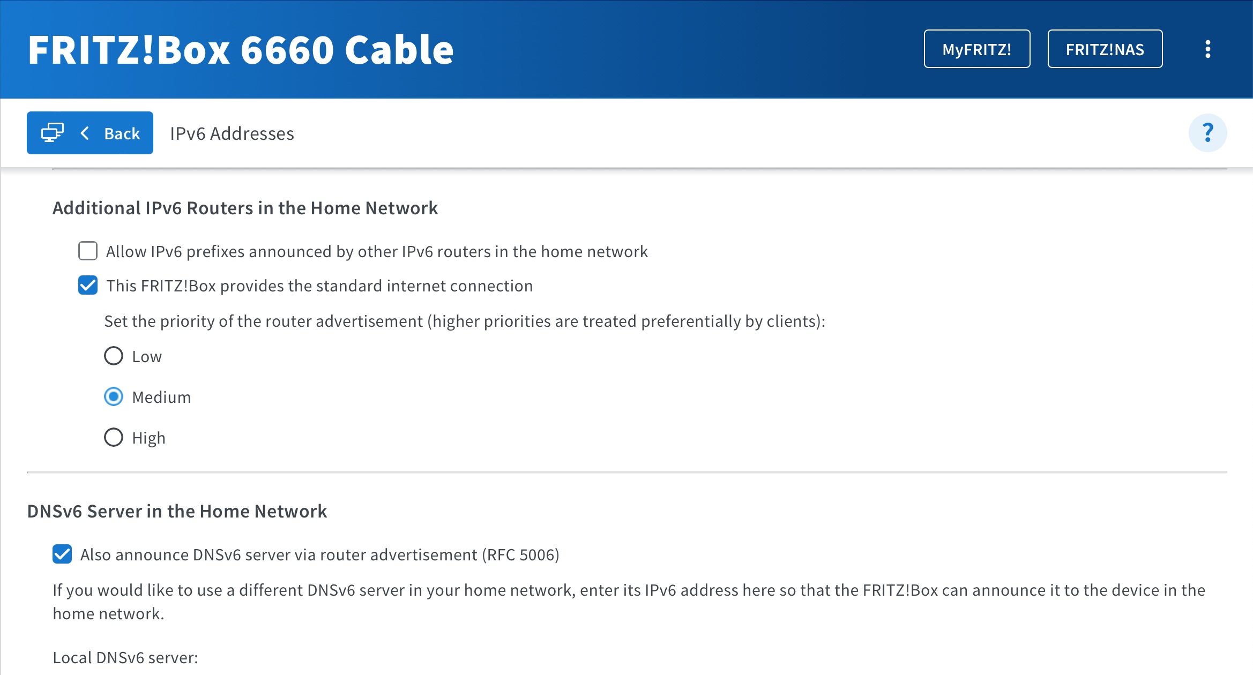Click the home network computer icon
The image size is (1253, 675).
click(x=53, y=133)
